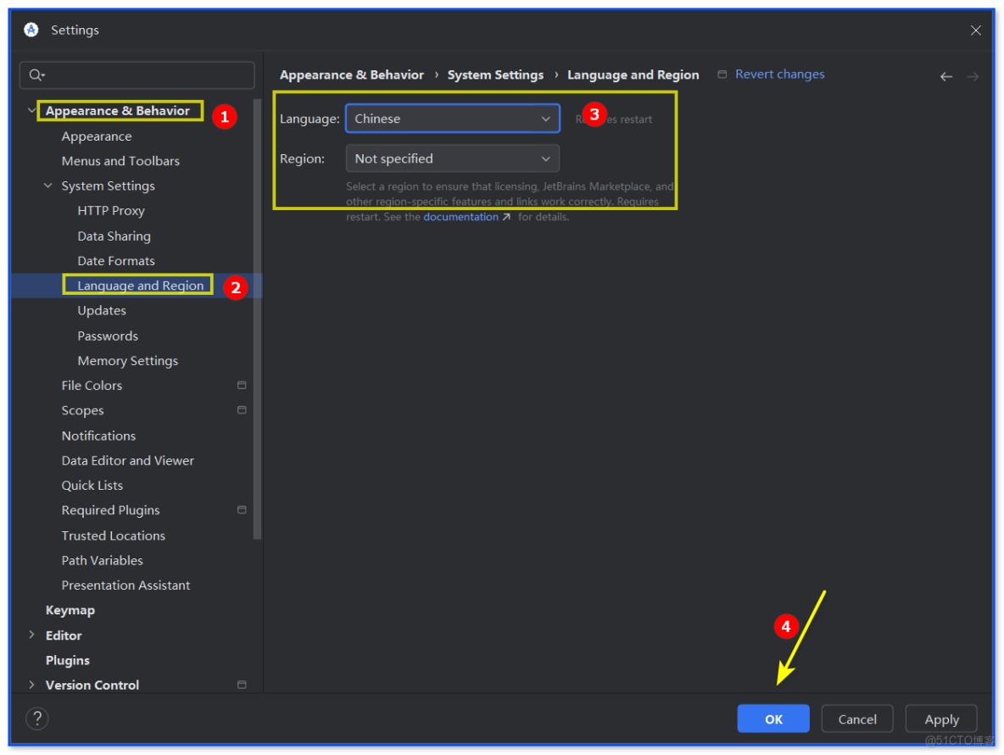
Task: Collapse the System Settings node
Action: [x=47, y=186]
